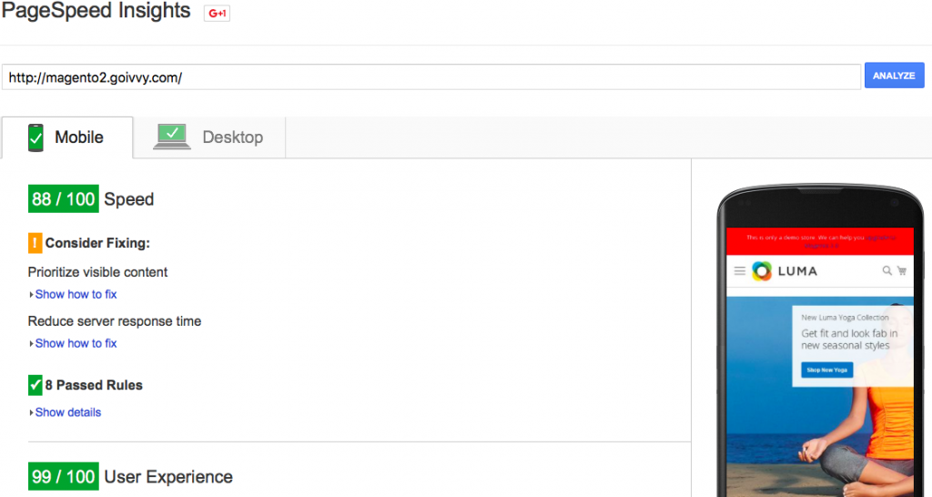932x497 pixels.
Task: Click the Shop New Yoga button in preview
Action: pos(826,370)
